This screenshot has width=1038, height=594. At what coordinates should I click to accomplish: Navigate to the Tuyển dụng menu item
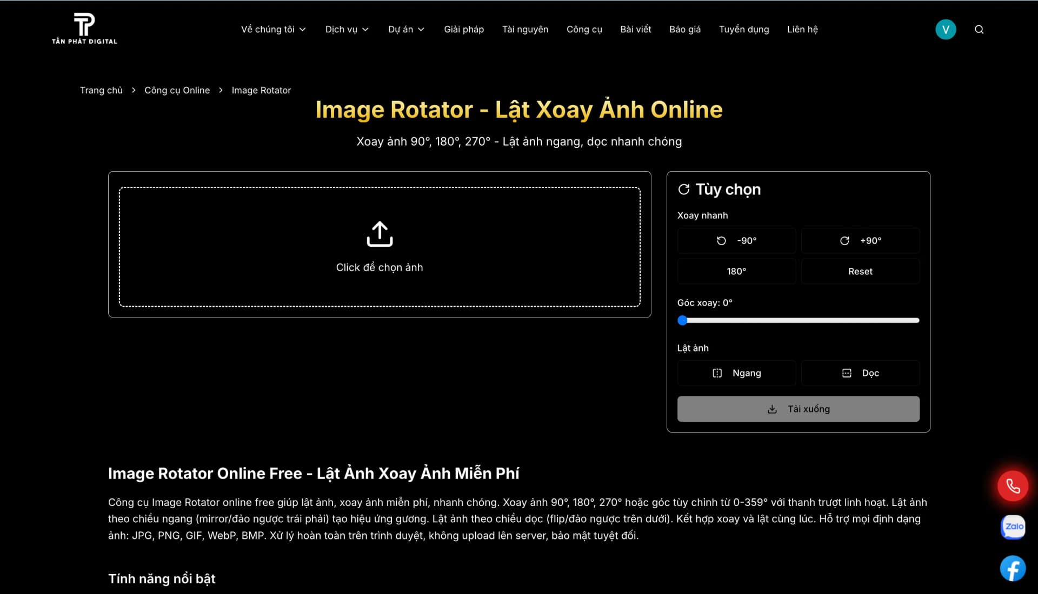[744, 29]
